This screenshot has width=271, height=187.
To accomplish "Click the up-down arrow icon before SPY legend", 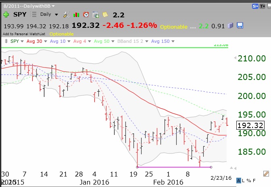I will (6, 41).
